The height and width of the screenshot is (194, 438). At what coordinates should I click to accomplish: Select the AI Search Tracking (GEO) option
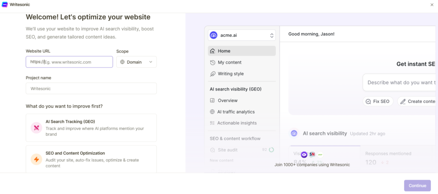point(91,128)
